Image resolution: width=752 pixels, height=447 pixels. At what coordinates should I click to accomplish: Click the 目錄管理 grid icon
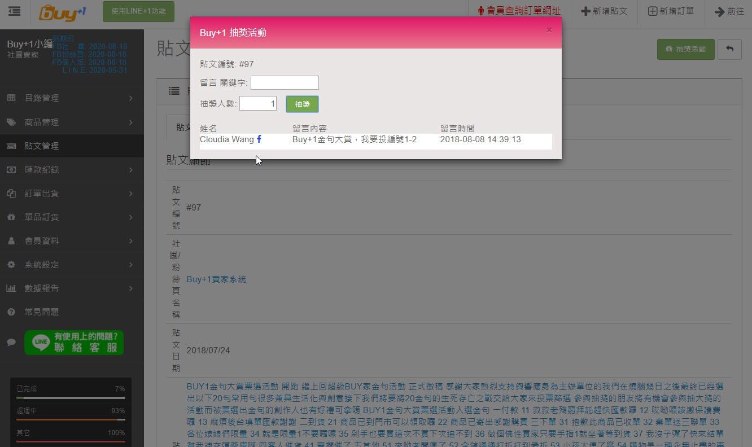11,98
